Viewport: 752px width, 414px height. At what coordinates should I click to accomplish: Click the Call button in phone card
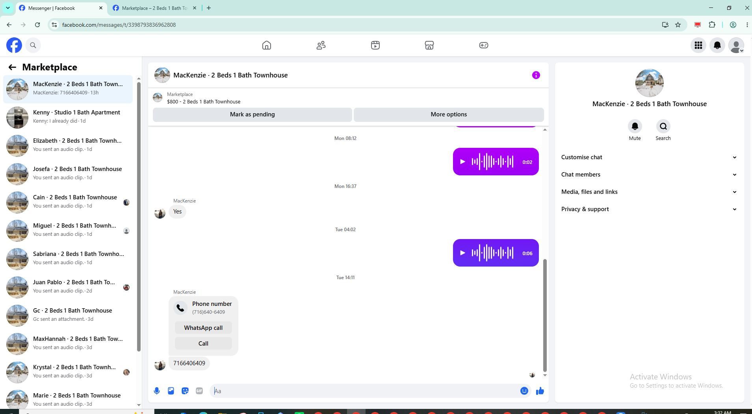point(203,344)
